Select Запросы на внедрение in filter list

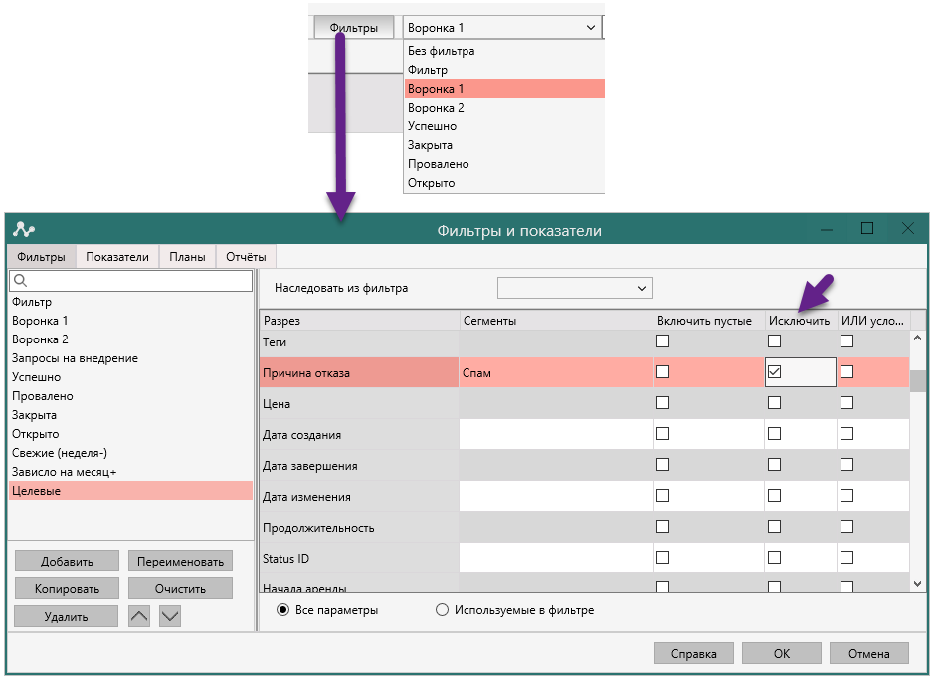point(75,358)
